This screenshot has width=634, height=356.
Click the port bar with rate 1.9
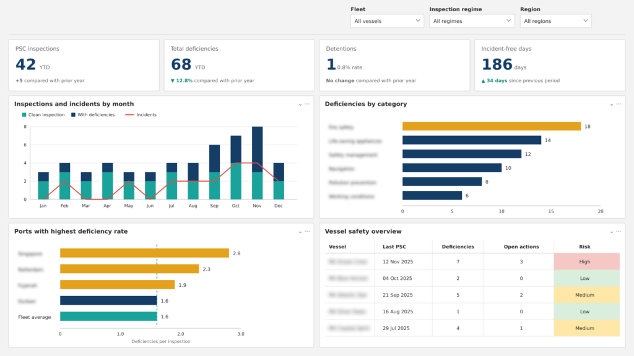pyautogui.click(x=117, y=284)
